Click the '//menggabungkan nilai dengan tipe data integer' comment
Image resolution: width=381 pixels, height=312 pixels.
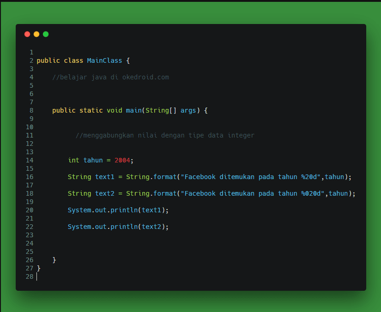click(165, 135)
